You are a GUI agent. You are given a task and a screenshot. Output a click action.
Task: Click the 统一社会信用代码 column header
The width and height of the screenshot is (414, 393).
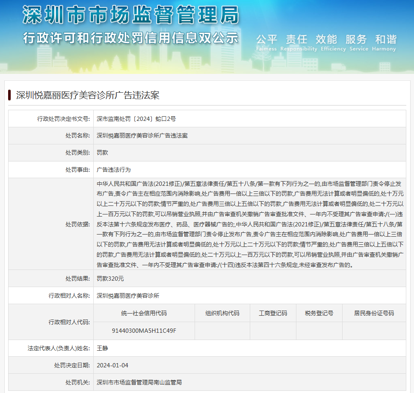tap(144, 313)
